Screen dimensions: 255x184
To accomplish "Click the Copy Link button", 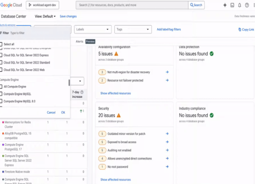I will coord(246,30).
